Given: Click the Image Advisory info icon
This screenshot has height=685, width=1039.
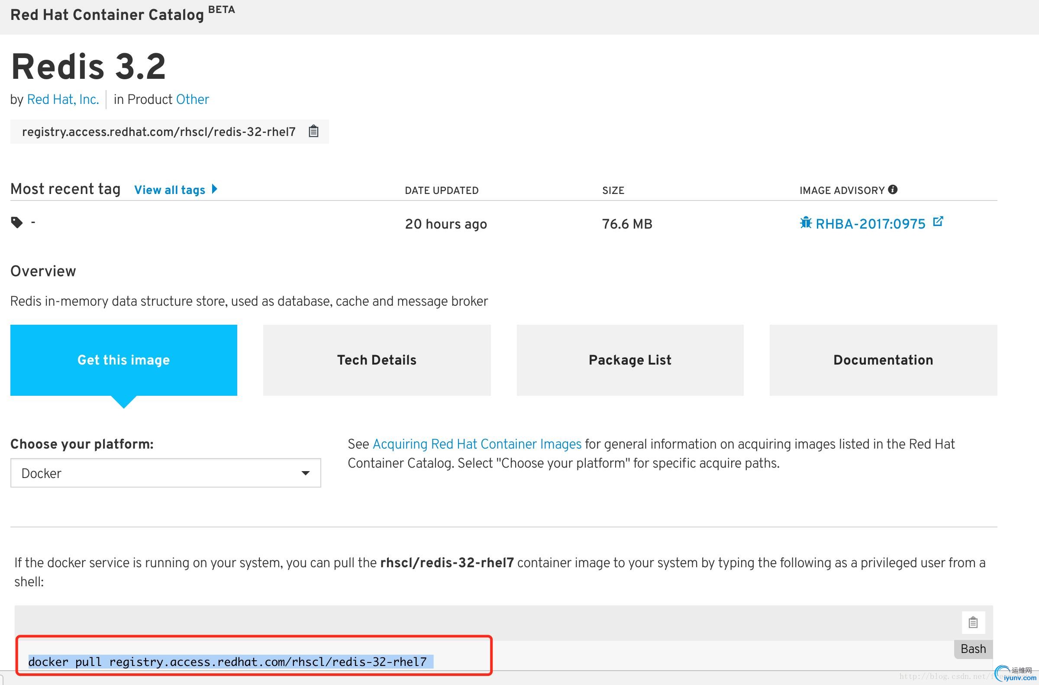Looking at the screenshot, I should click(x=893, y=189).
